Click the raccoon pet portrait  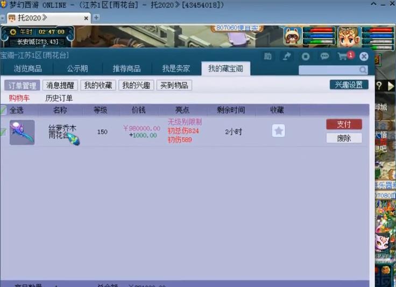[293, 36]
